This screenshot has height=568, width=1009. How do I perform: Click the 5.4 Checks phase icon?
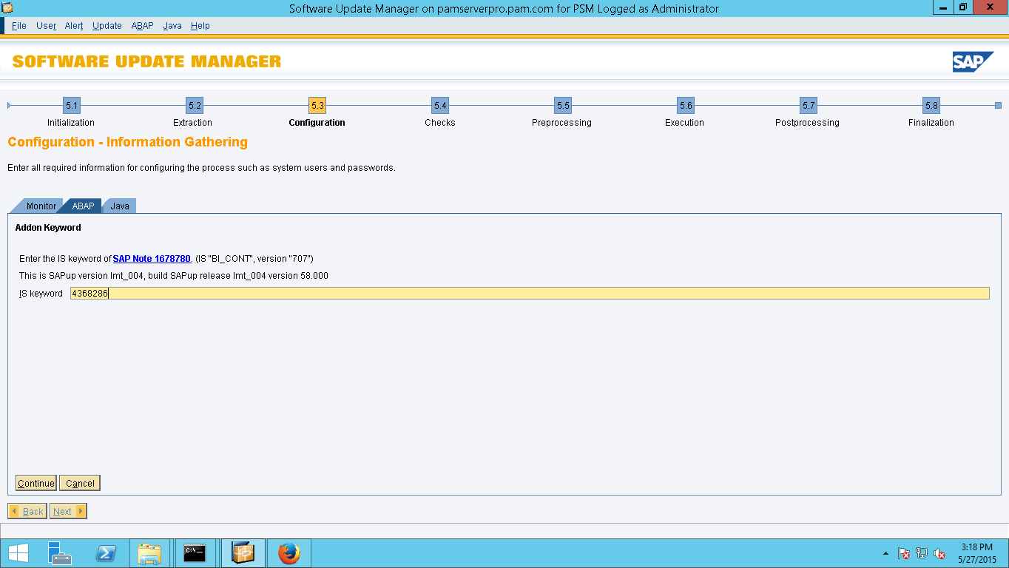[x=439, y=106]
